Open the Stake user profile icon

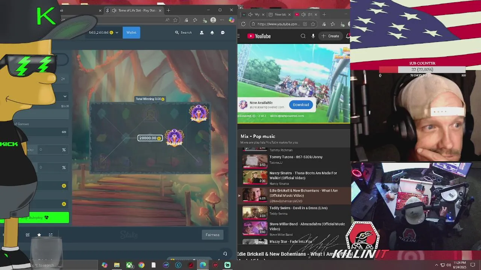(x=201, y=33)
